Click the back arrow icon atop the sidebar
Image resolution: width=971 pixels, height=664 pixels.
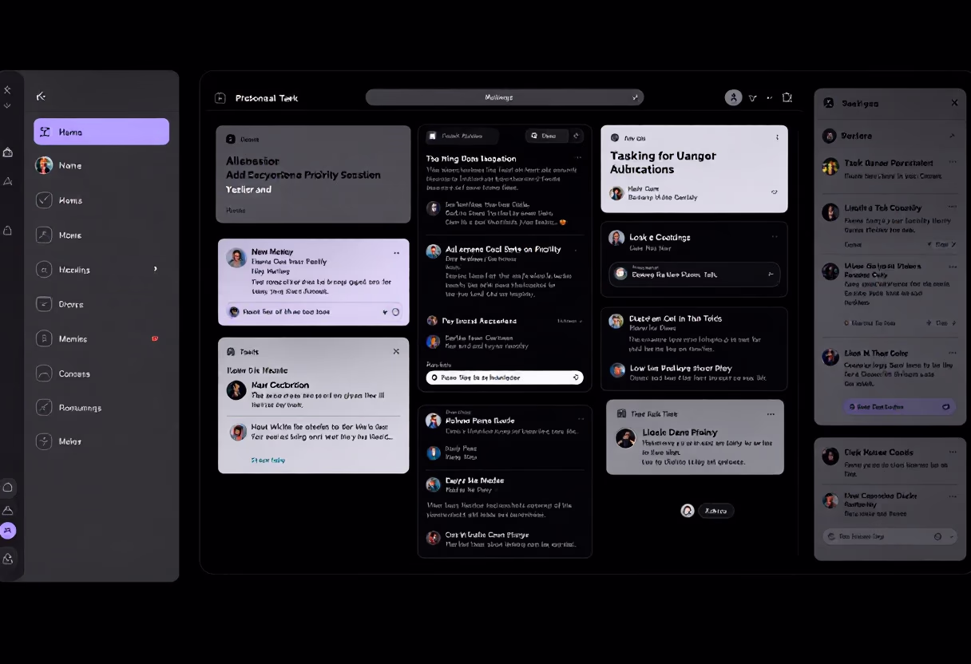(x=41, y=97)
